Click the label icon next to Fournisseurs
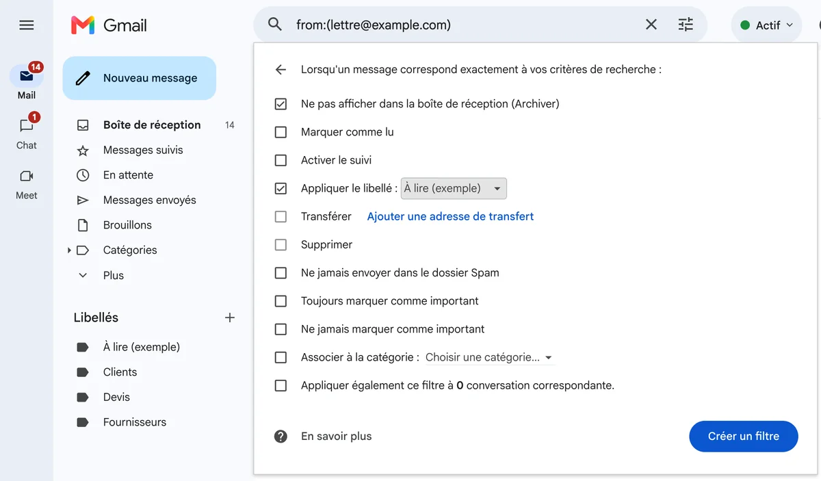The image size is (821, 481). 83,422
